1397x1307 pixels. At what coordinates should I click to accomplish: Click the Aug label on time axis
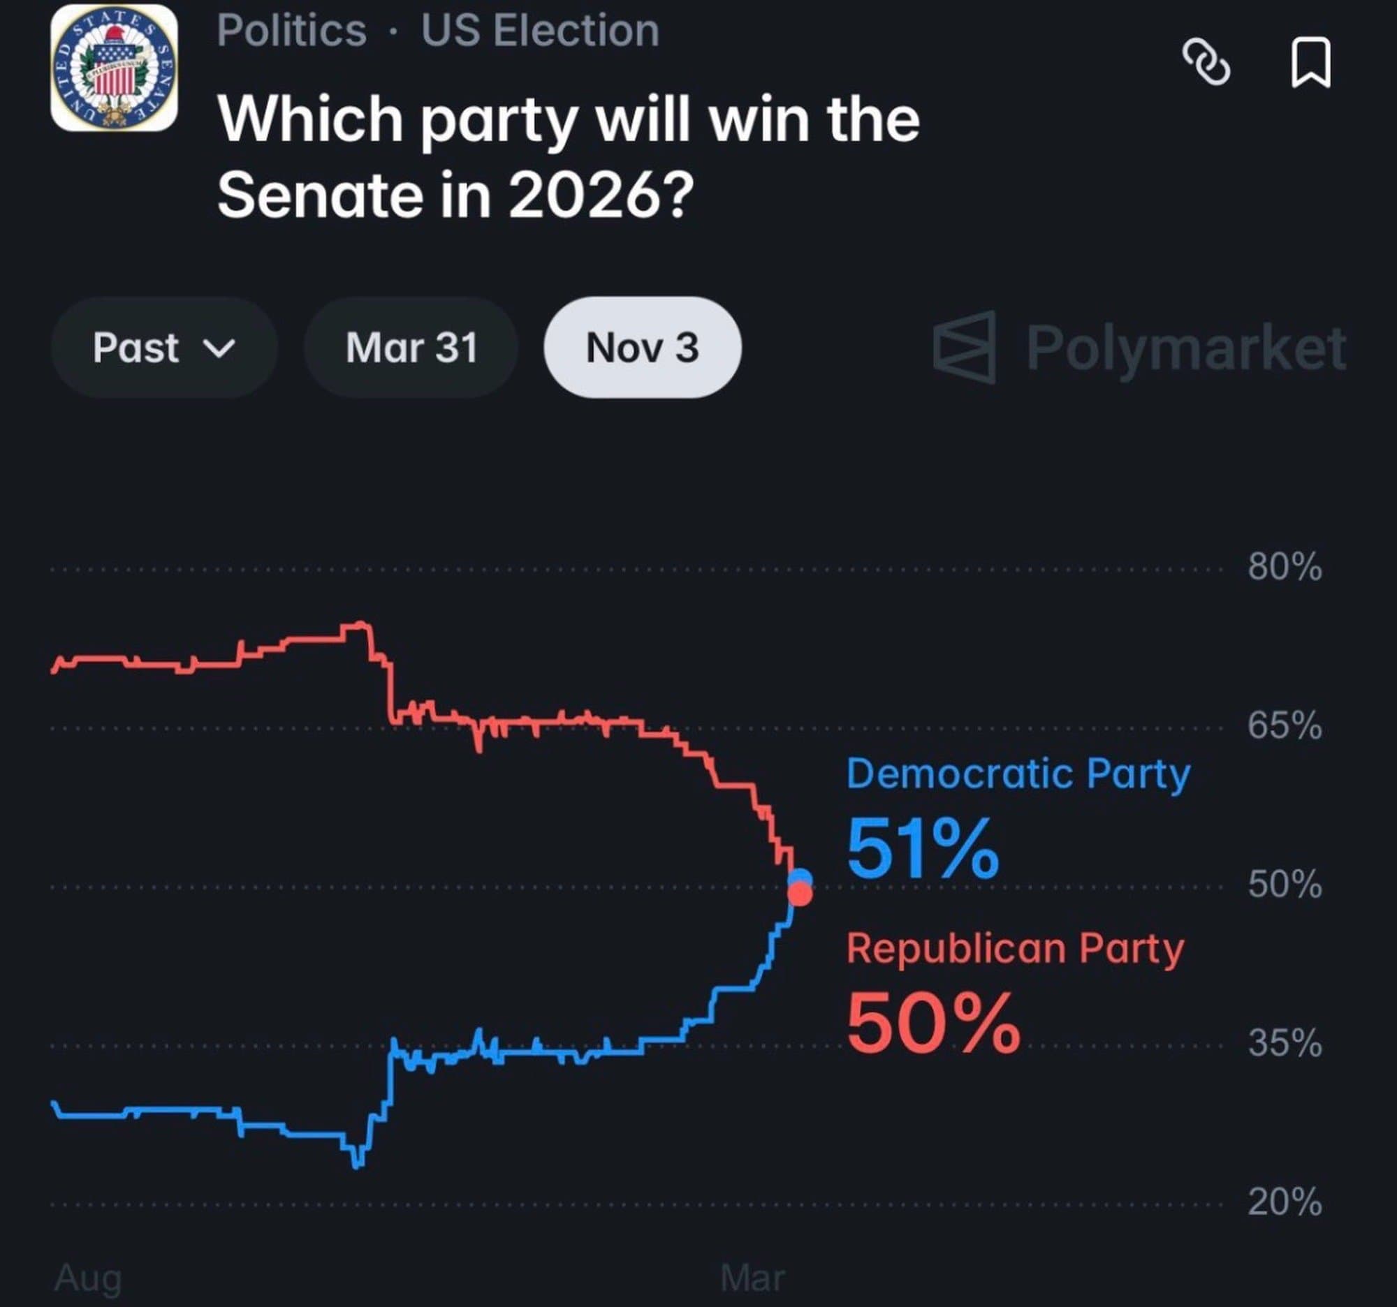(88, 1277)
